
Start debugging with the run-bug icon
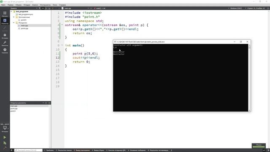pos(5,143)
